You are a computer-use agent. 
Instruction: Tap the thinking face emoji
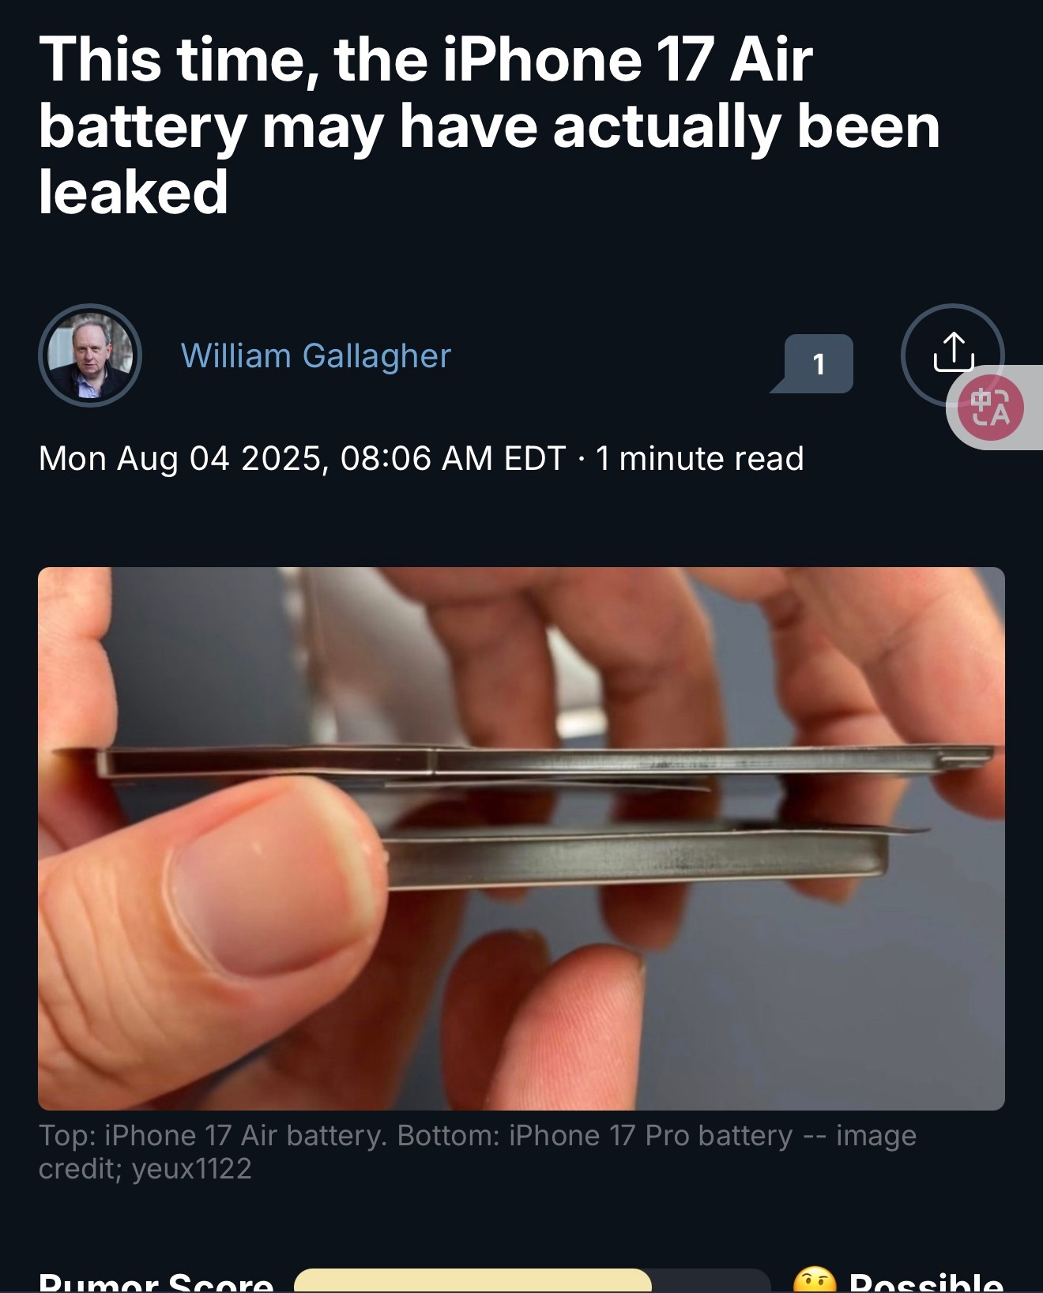[x=814, y=1280]
